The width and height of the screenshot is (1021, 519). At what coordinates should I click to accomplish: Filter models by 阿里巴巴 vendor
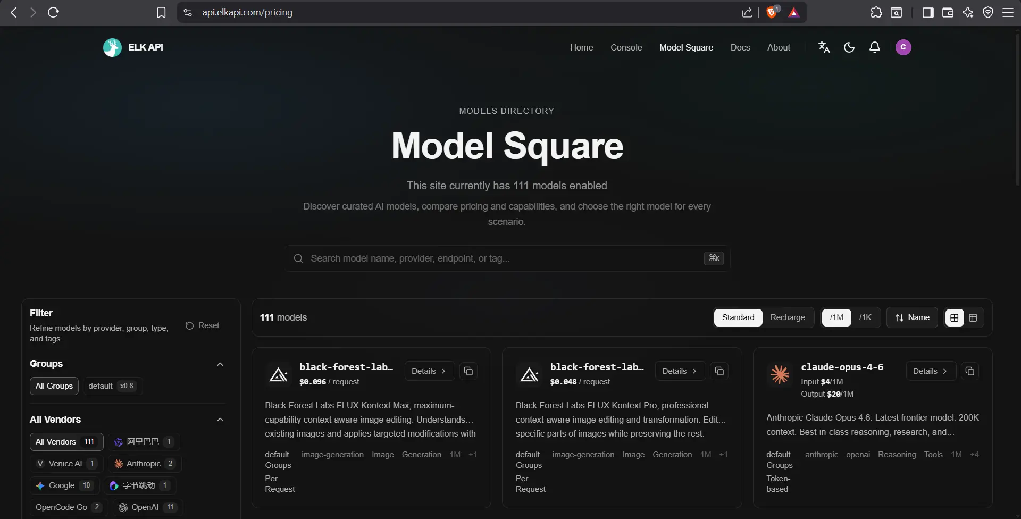coord(144,442)
